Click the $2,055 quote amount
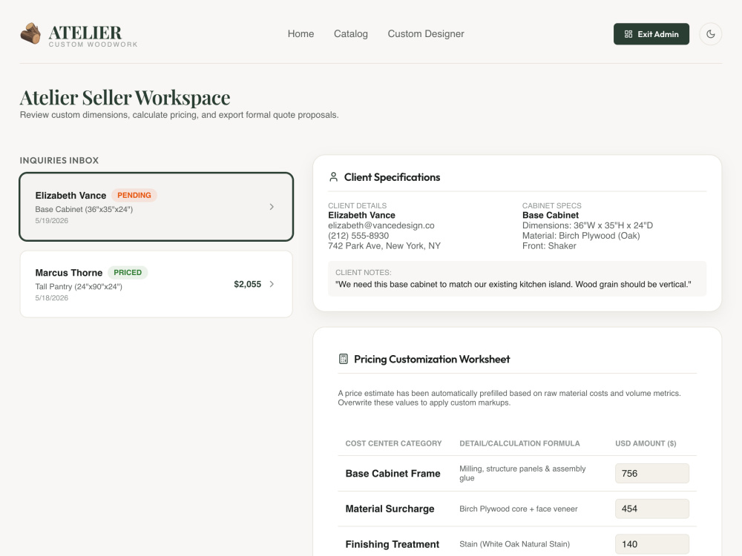Image resolution: width=742 pixels, height=556 pixels. point(248,284)
